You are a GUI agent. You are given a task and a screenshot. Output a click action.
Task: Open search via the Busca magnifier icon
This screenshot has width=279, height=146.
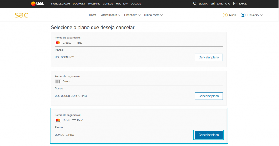[x=195, y=4]
